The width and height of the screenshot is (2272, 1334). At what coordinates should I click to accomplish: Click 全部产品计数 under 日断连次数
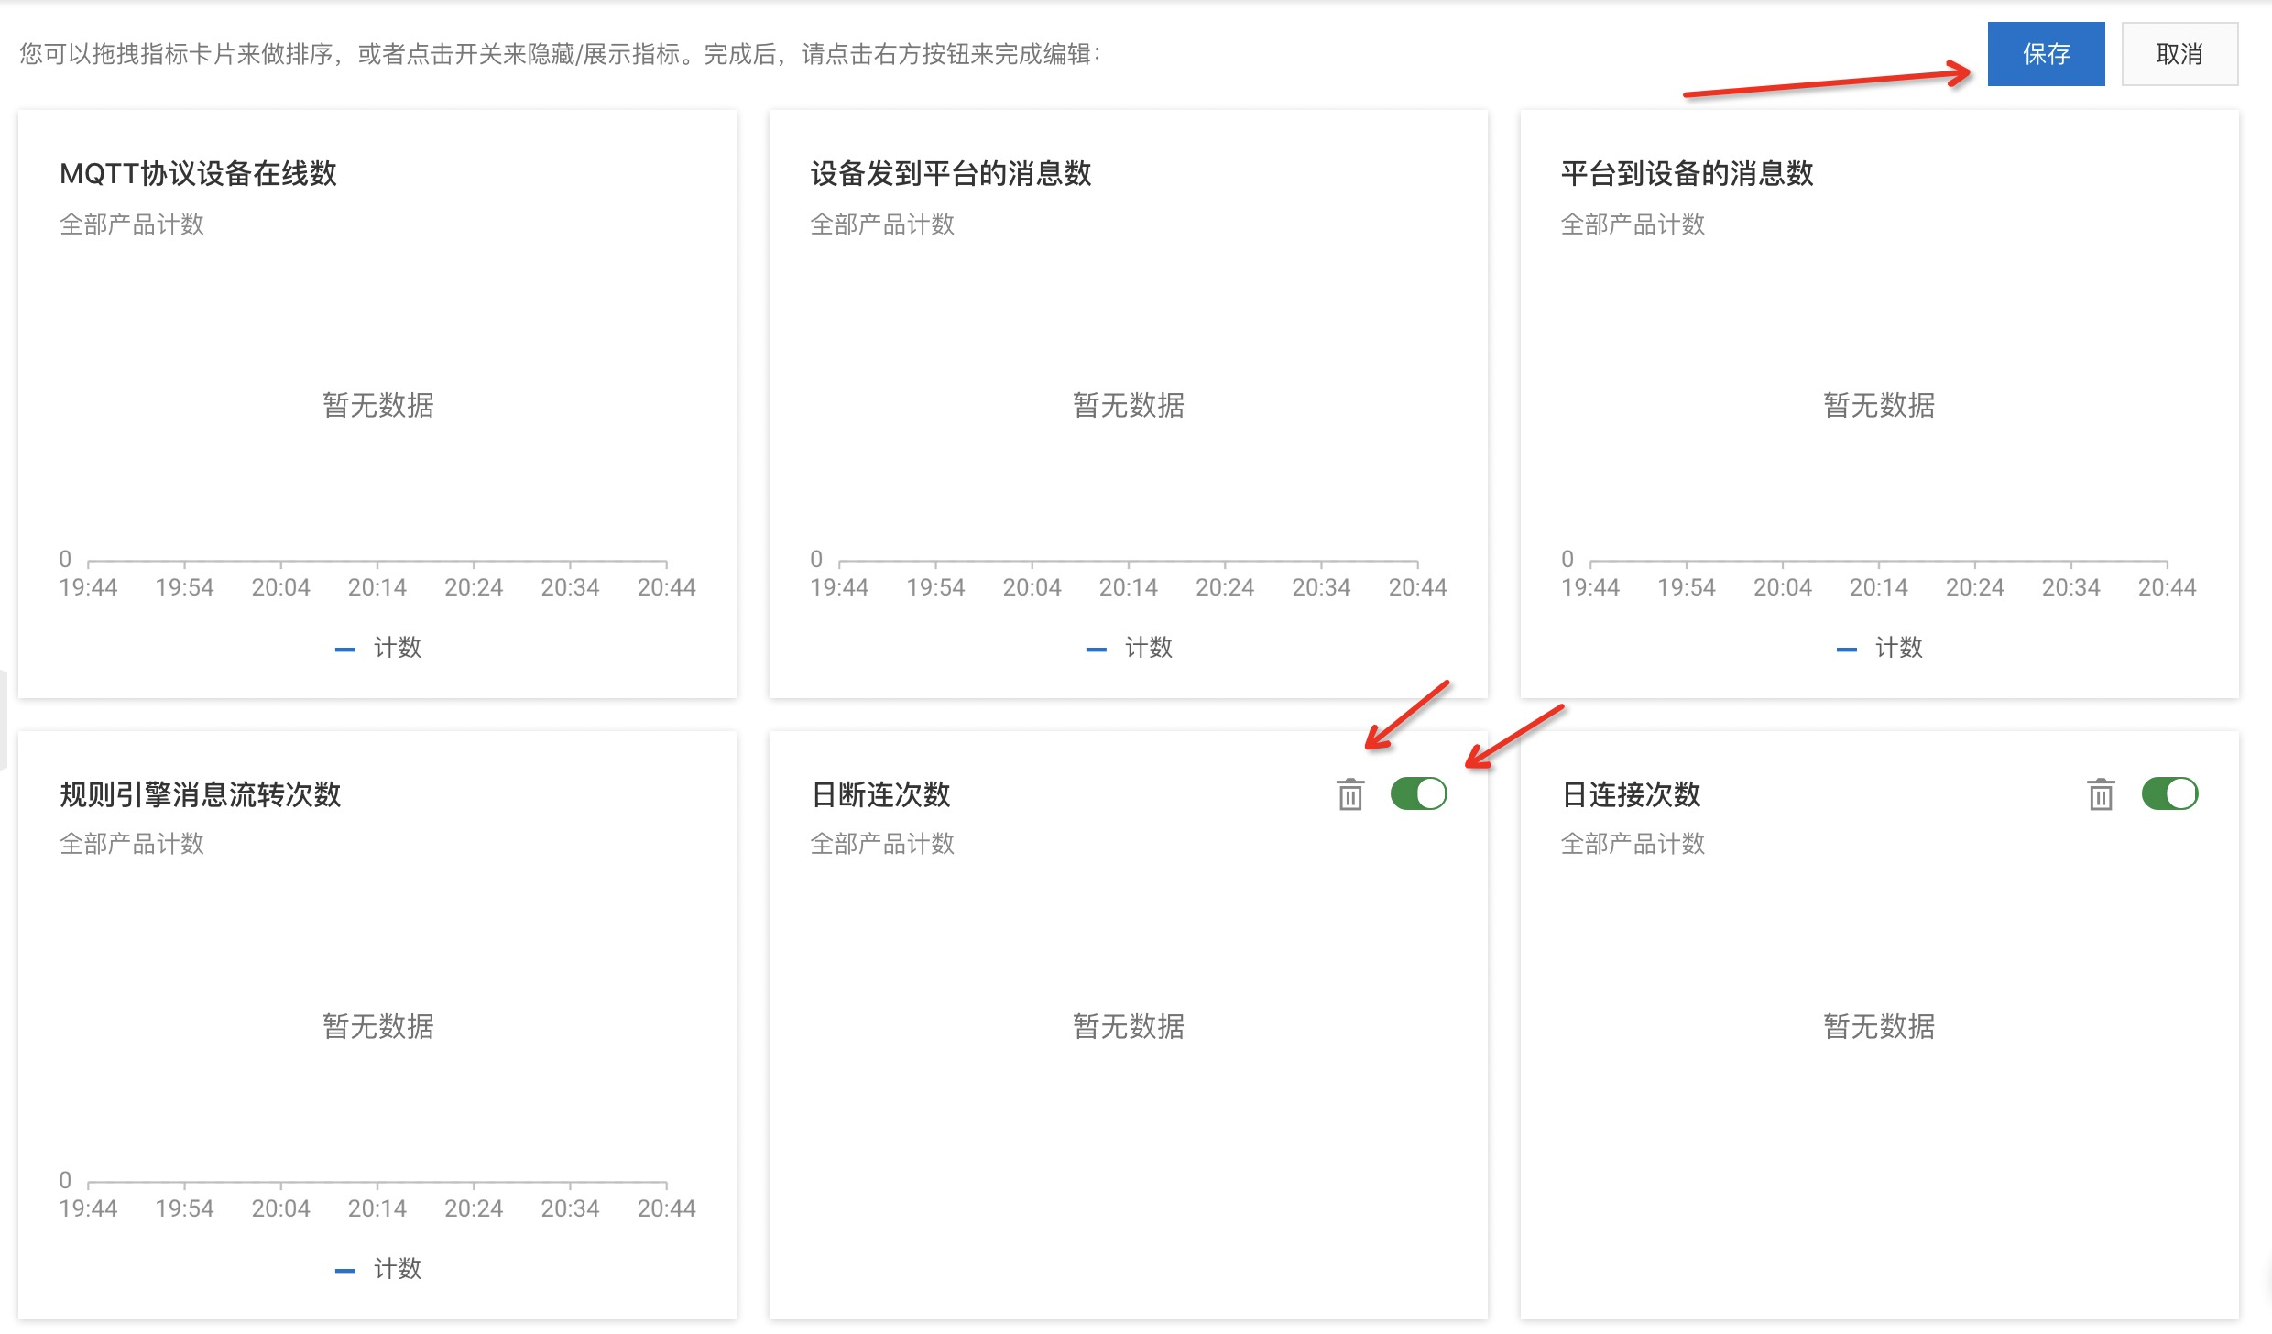882,844
